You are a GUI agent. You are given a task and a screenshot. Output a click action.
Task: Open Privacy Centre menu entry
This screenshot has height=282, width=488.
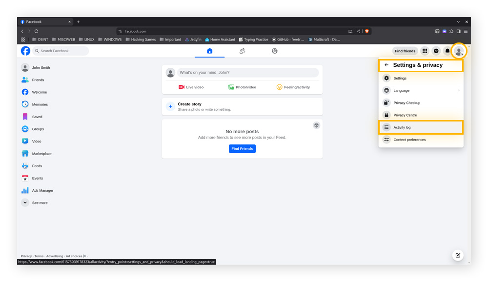[x=421, y=115]
